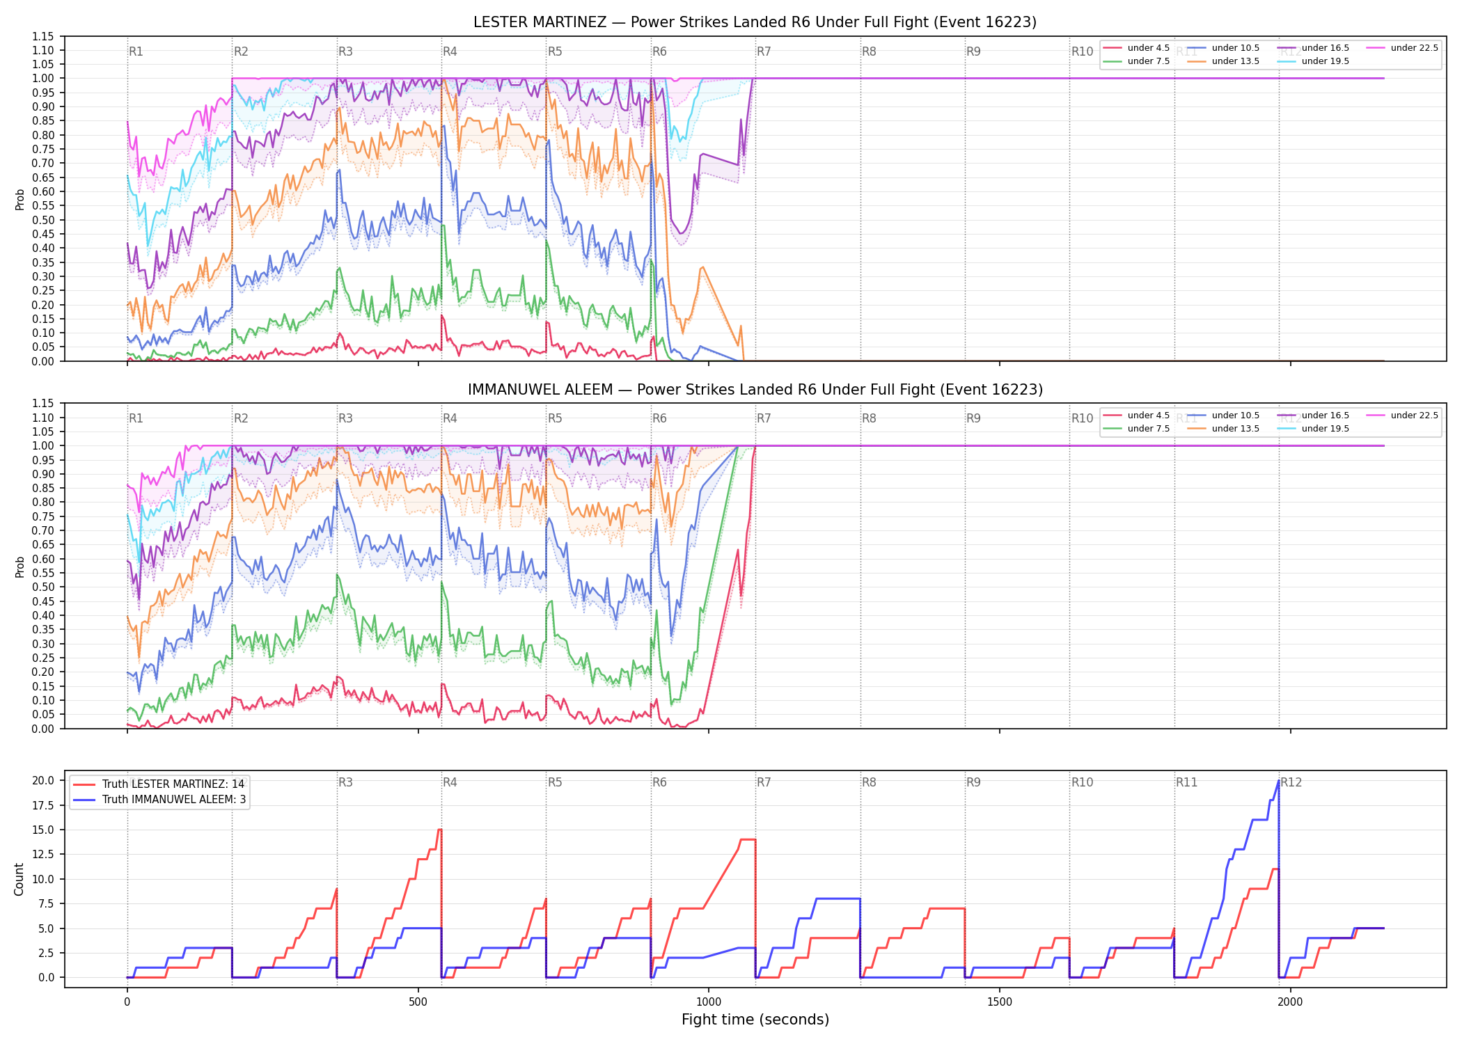Viewport: 1462px width, 1044px height.
Task: Click the 20.0 tick on the Count axis
Action: 44,780
